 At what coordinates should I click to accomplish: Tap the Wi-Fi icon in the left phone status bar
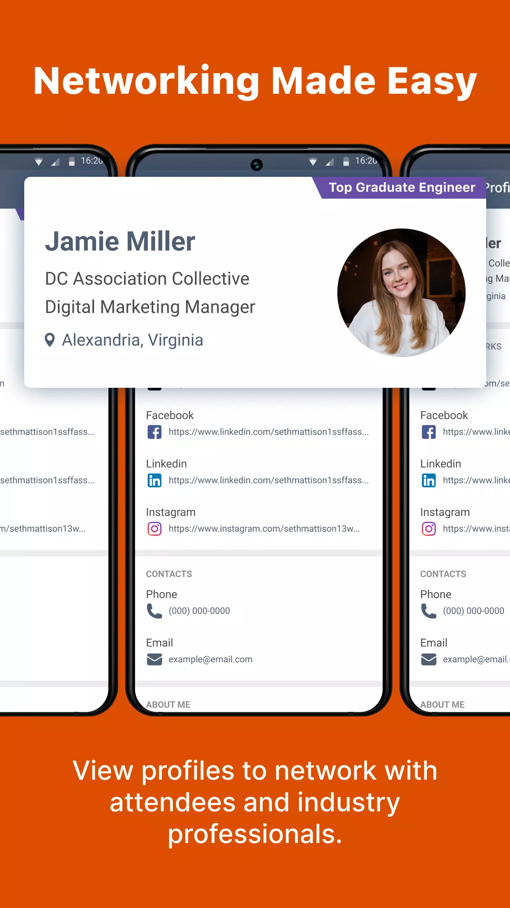click(x=39, y=162)
